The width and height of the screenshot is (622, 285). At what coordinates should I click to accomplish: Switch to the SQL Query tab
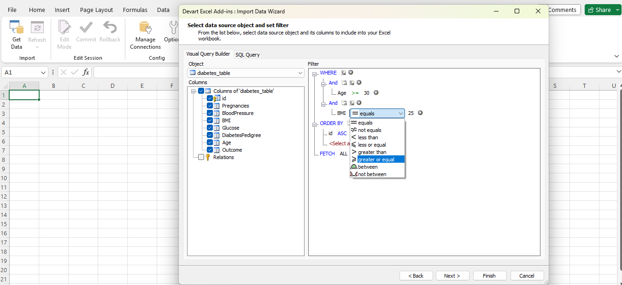[x=247, y=54]
